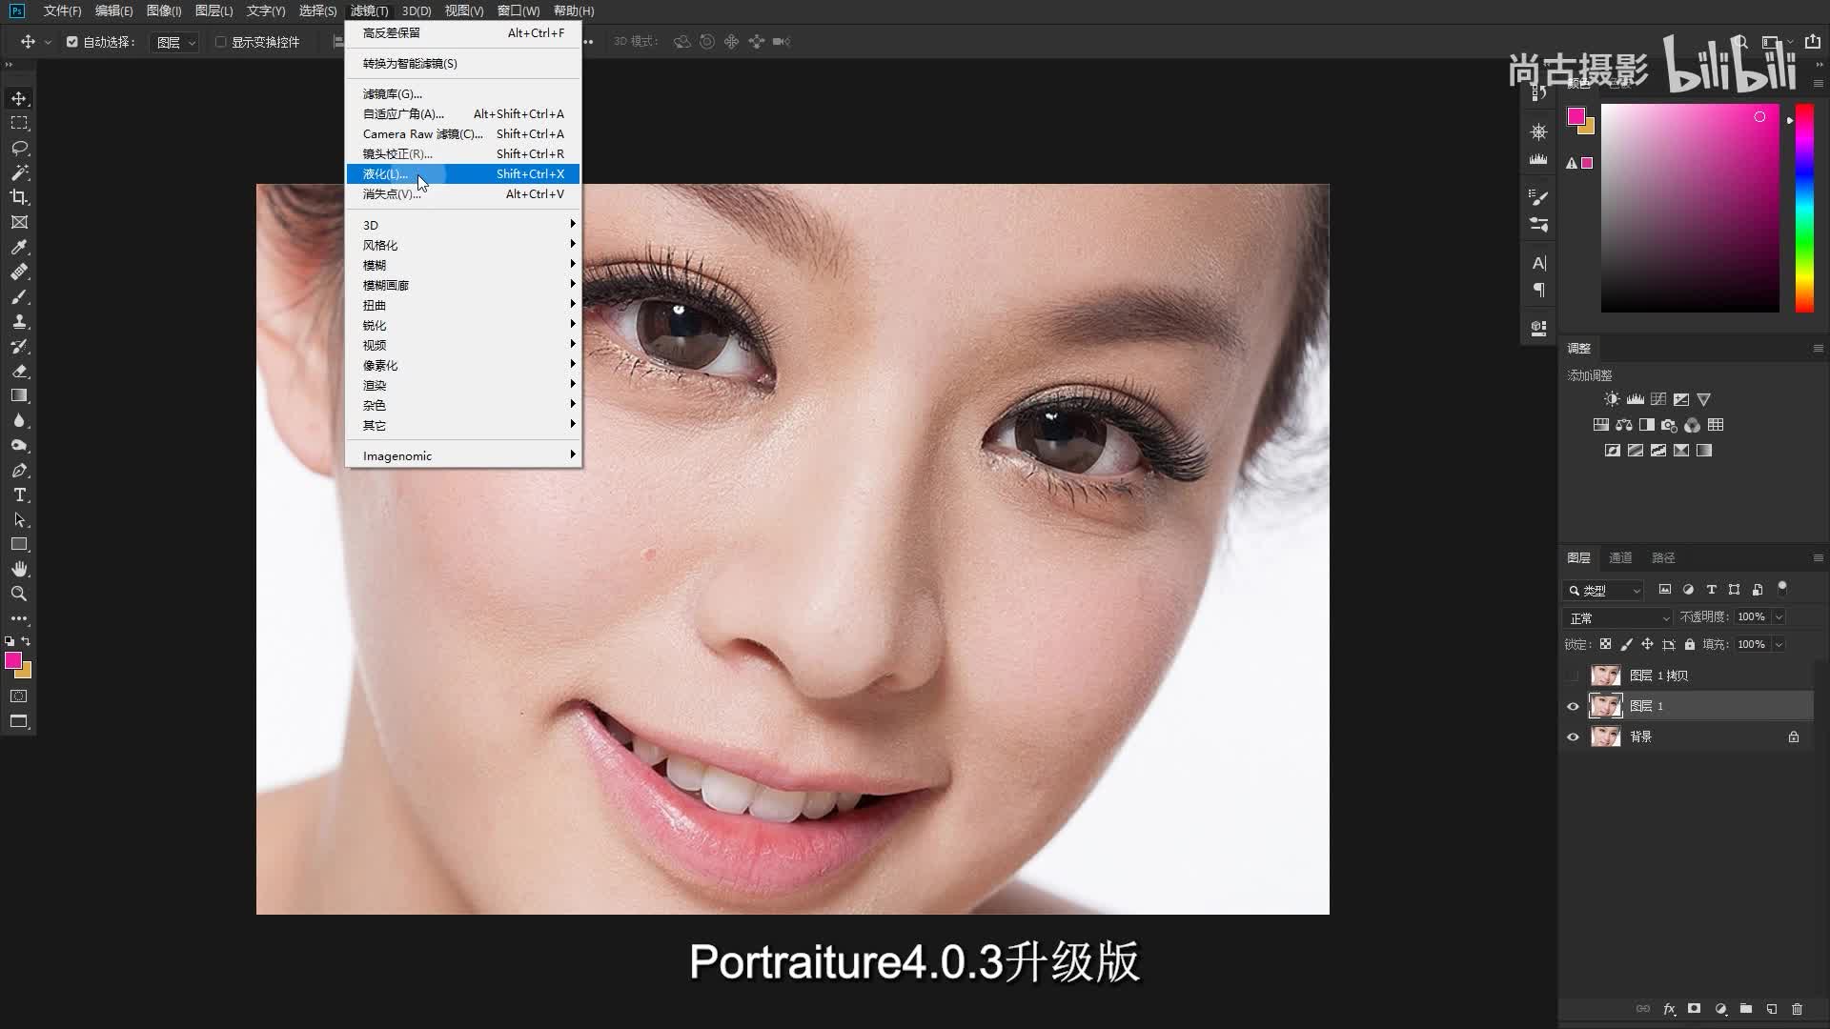Viewport: 1830px width, 1029px height.
Task: Select the Eraser tool
Action: pyautogui.click(x=19, y=371)
